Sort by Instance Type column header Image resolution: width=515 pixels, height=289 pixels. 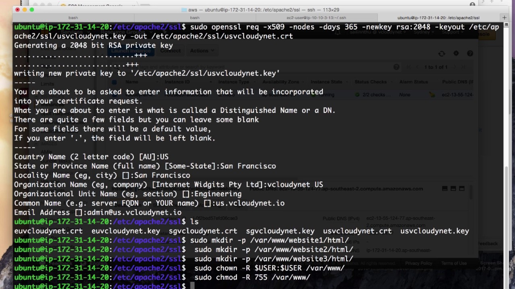234,82
